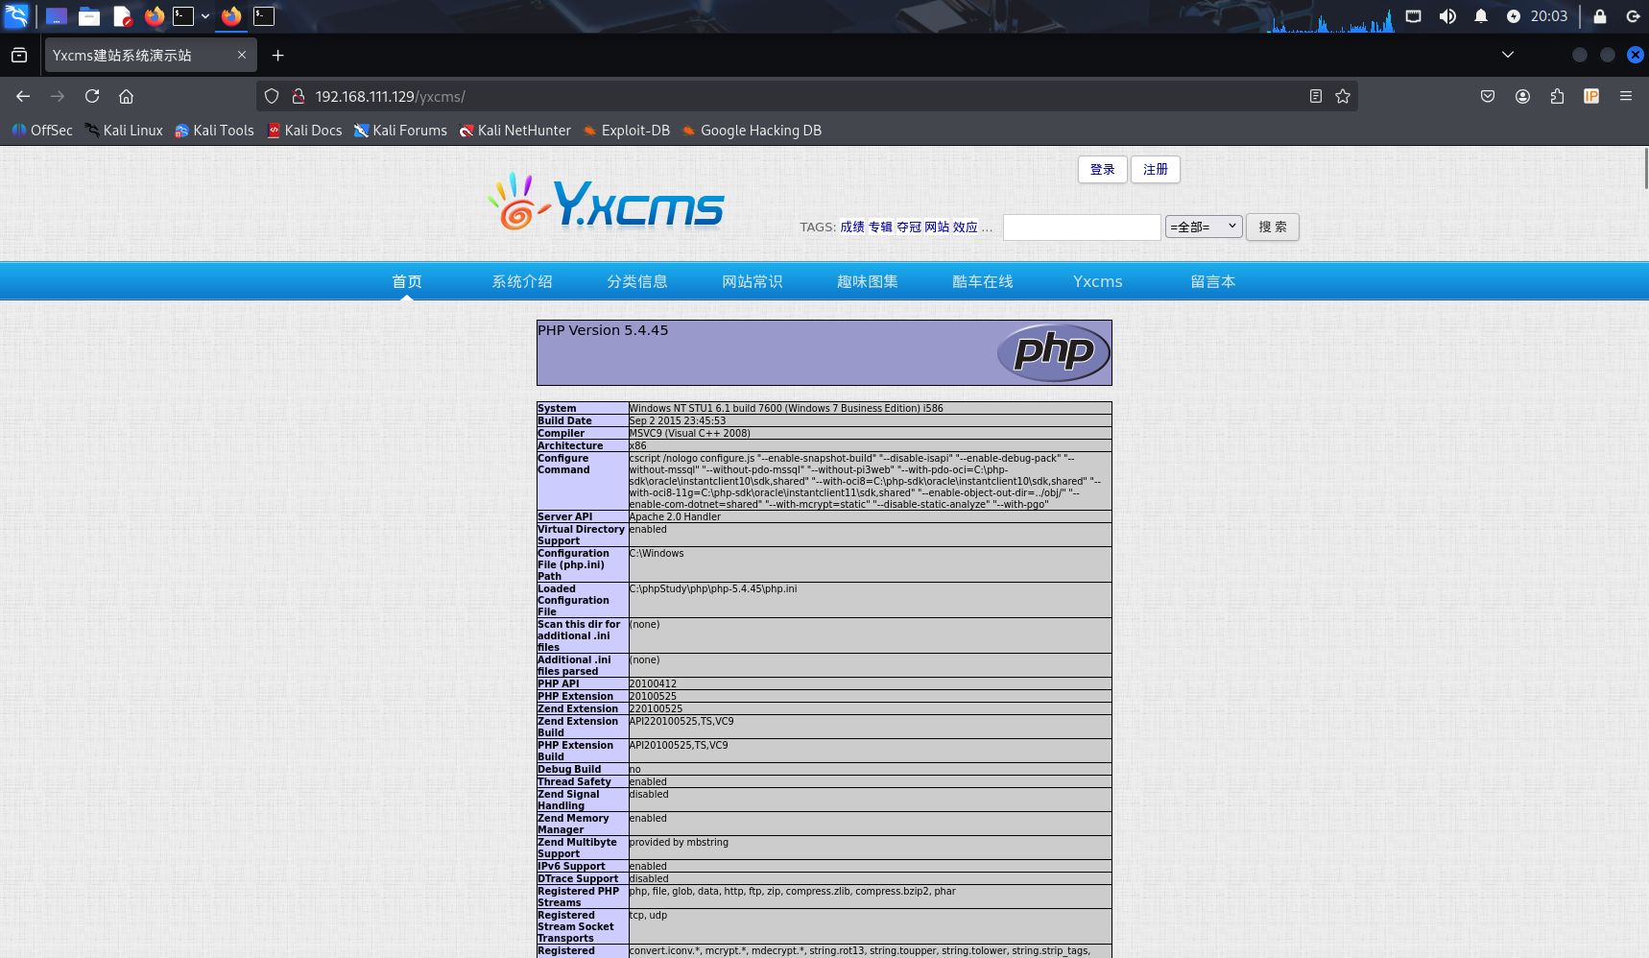The width and height of the screenshot is (1649, 958).
Task: Launch the text editor from the panel
Action: click(x=122, y=16)
